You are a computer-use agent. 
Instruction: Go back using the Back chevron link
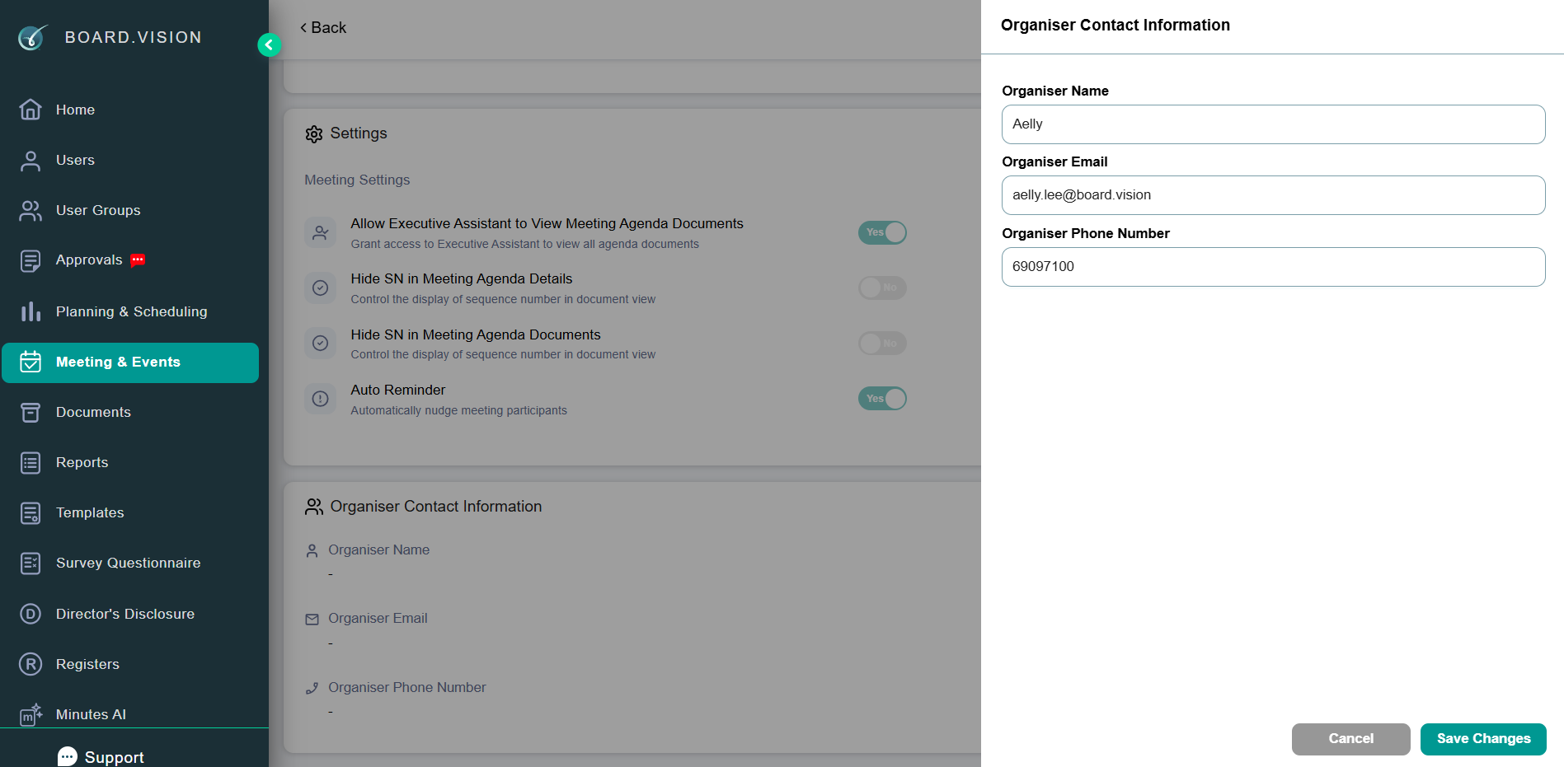tap(323, 28)
